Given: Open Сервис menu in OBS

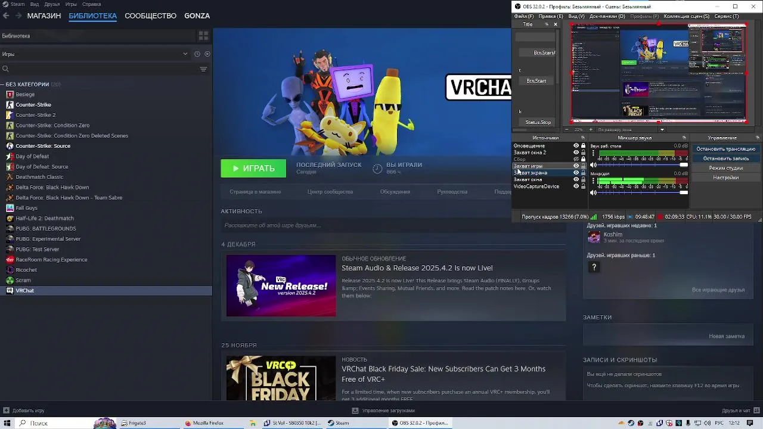Looking at the screenshot, I should (727, 16).
